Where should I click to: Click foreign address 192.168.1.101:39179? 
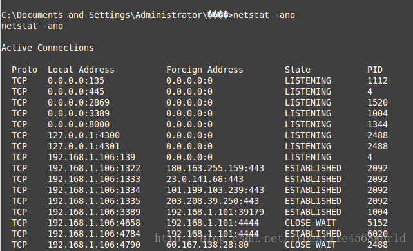coord(215,212)
